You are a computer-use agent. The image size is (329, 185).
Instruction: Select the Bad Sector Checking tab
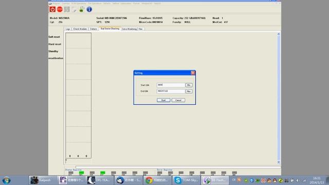[109, 29]
